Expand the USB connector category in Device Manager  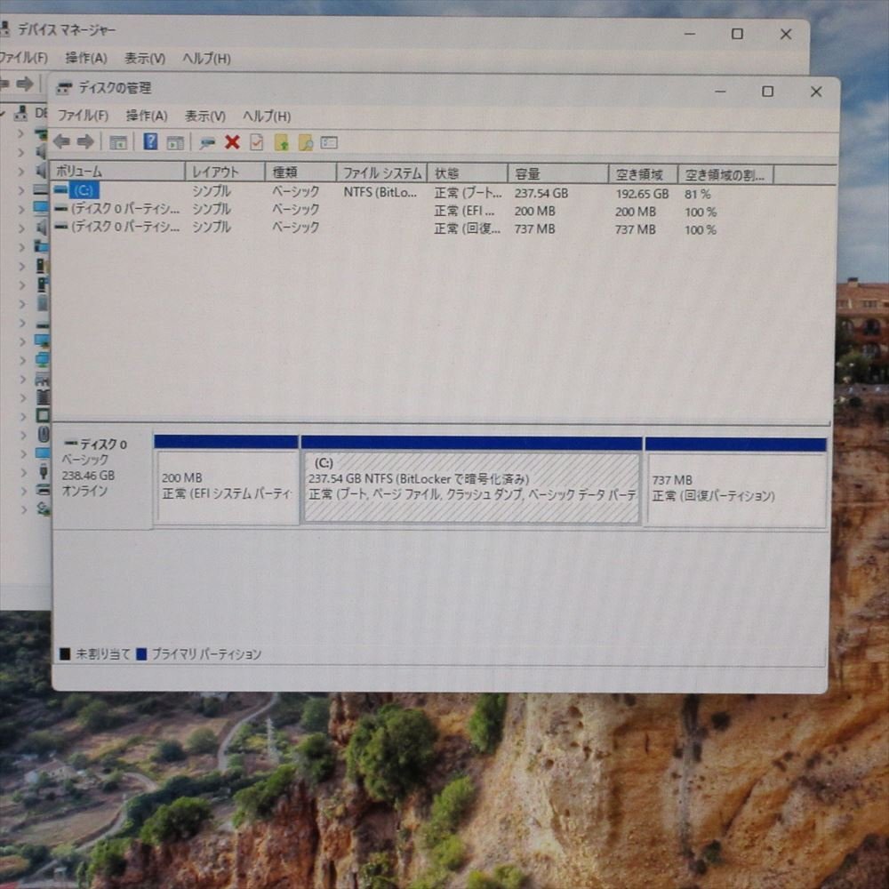[22, 472]
